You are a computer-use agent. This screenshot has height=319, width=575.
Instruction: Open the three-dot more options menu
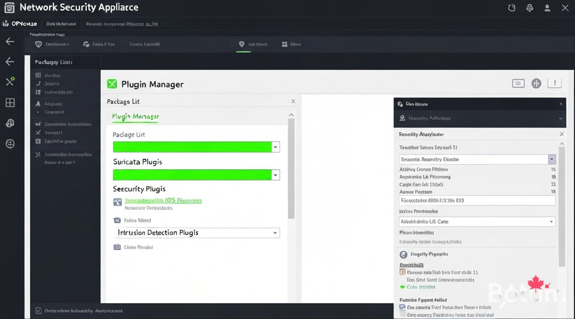555,83
